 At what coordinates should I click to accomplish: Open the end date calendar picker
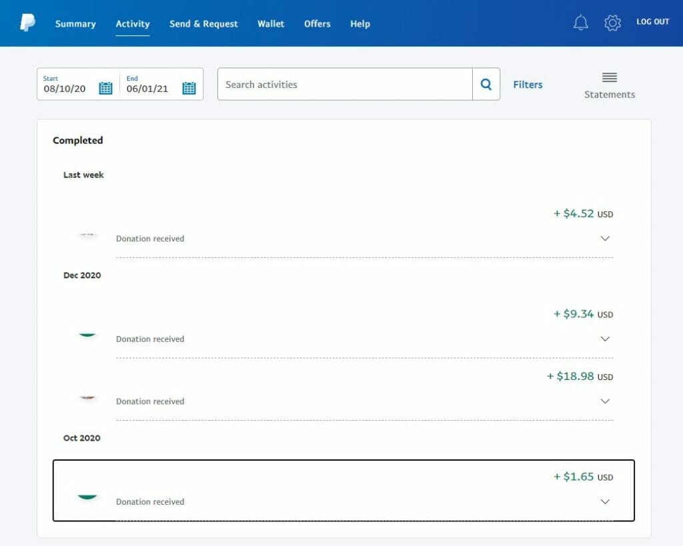tap(189, 87)
